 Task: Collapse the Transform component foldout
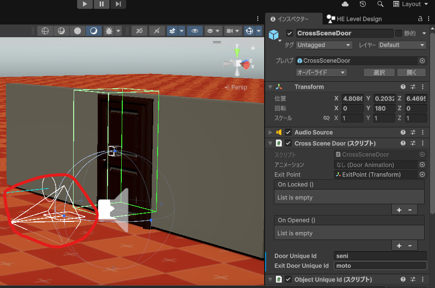pos(270,87)
